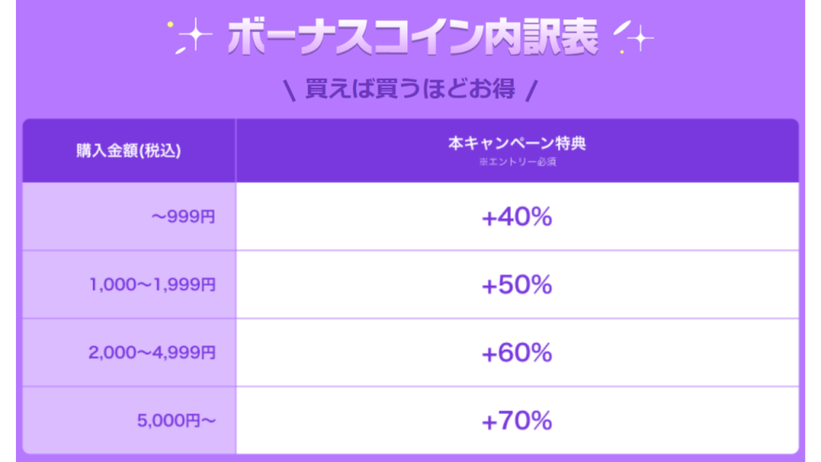
Task: Click the backslash decoration before the subtitle
Action: click(x=290, y=89)
